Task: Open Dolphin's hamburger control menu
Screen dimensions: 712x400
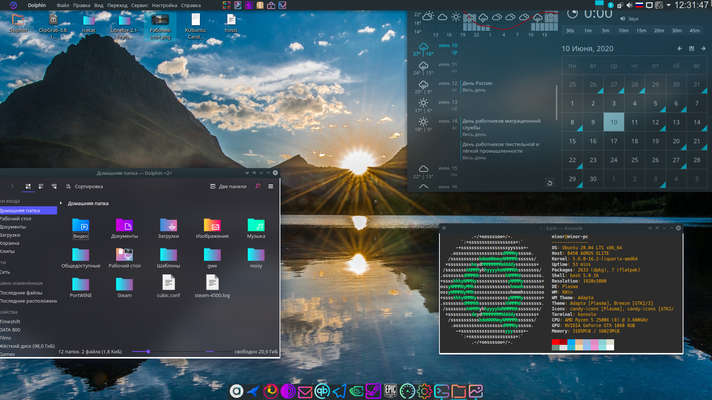Action: pyautogui.click(x=271, y=186)
